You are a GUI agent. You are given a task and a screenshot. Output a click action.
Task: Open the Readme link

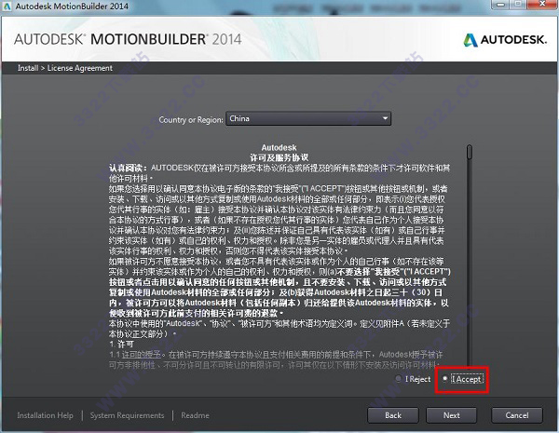point(195,415)
